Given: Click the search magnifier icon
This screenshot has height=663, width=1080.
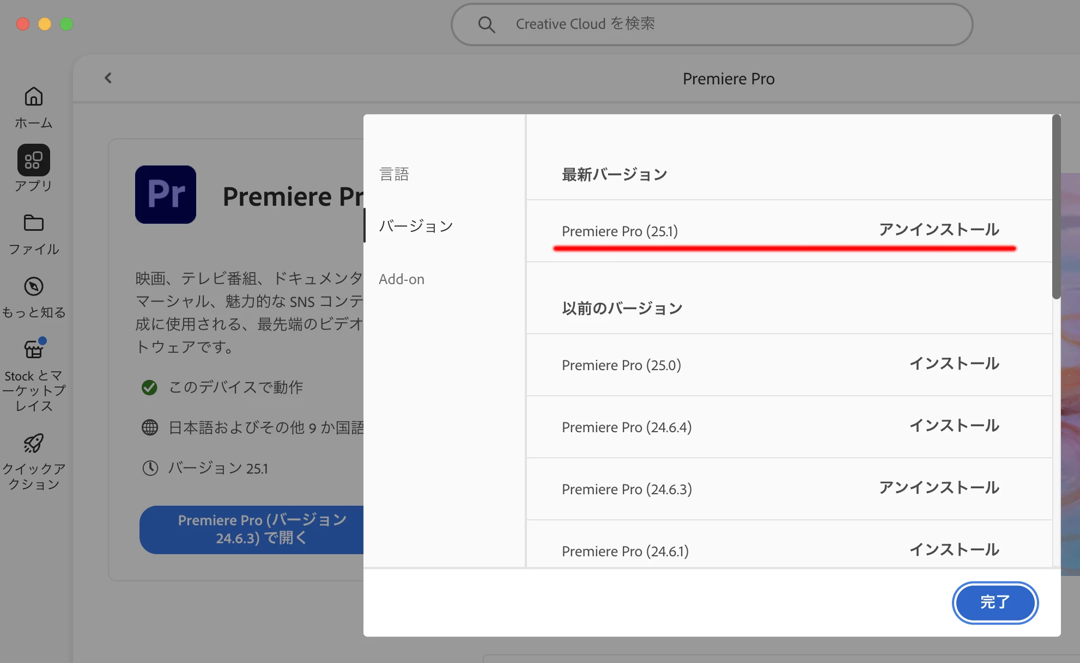Looking at the screenshot, I should 486,24.
